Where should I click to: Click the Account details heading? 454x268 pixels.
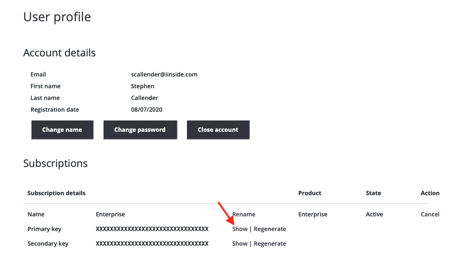pos(59,53)
